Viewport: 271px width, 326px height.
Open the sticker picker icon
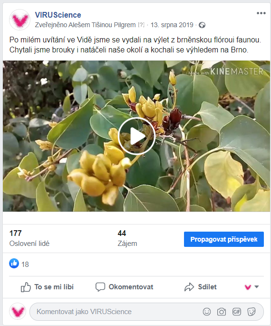coord(252,312)
